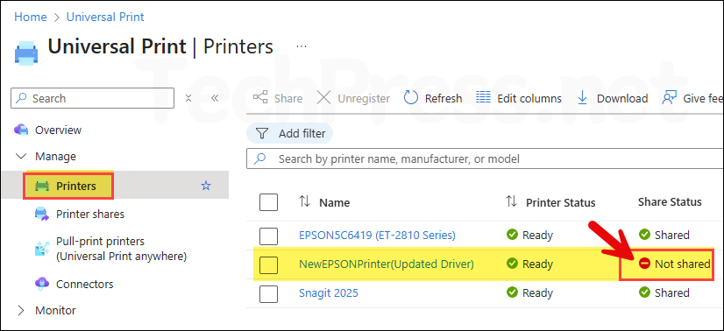The image size is (724, 331).
Task: Click the Printer shares icon
Action: point(42,214)
